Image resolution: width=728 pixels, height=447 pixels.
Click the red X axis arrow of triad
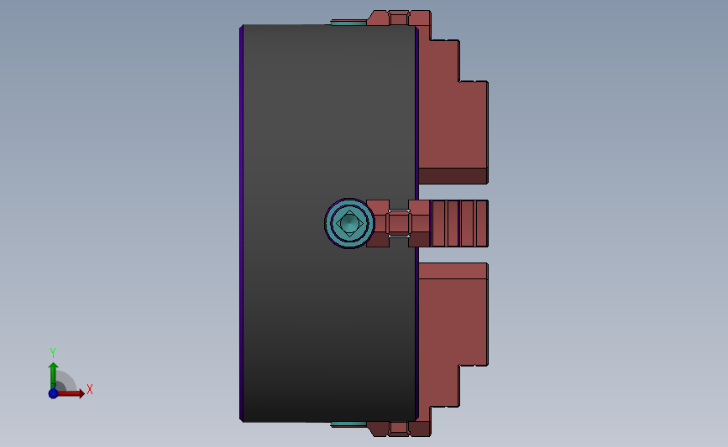tap(72, 393)
